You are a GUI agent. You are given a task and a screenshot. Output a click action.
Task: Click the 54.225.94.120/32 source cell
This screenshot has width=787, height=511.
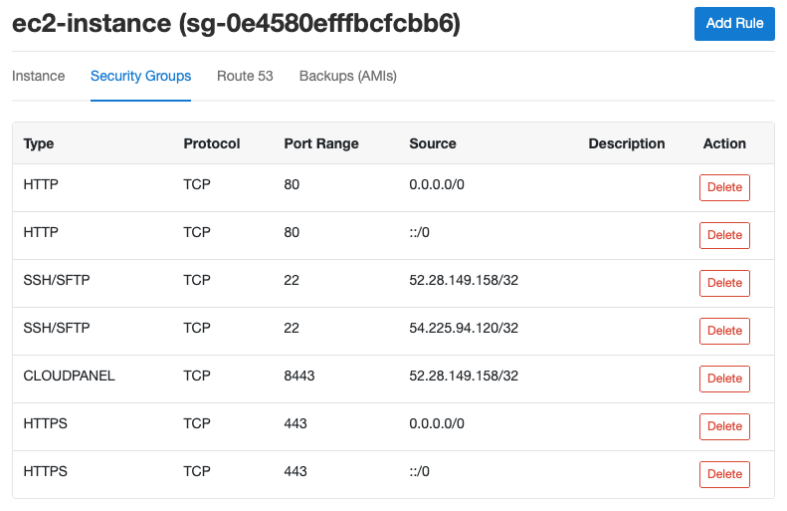[x=464, y=328]
